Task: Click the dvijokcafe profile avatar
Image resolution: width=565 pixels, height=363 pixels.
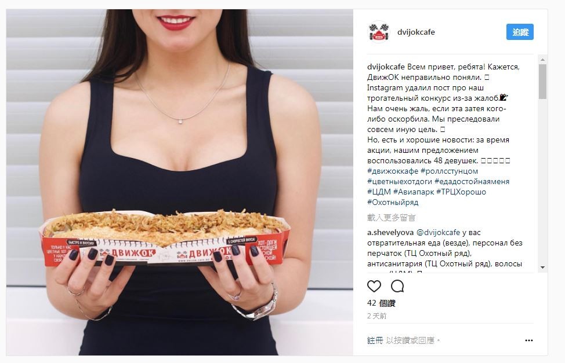Action: tap(378, 32)
